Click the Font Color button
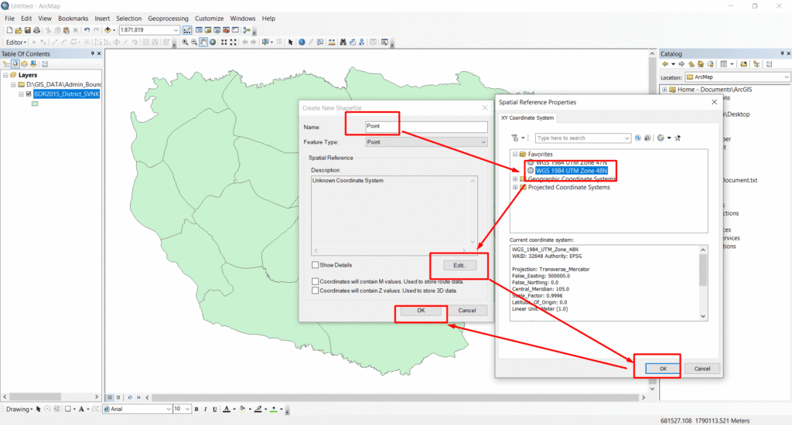This screenshot has height=425, width=792. coord(227,410)
